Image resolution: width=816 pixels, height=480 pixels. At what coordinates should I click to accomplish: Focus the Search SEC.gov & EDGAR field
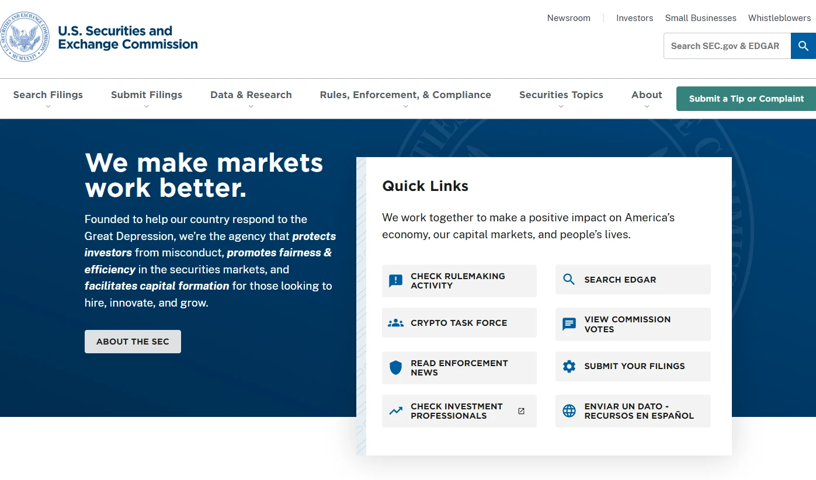click(727, 46)
